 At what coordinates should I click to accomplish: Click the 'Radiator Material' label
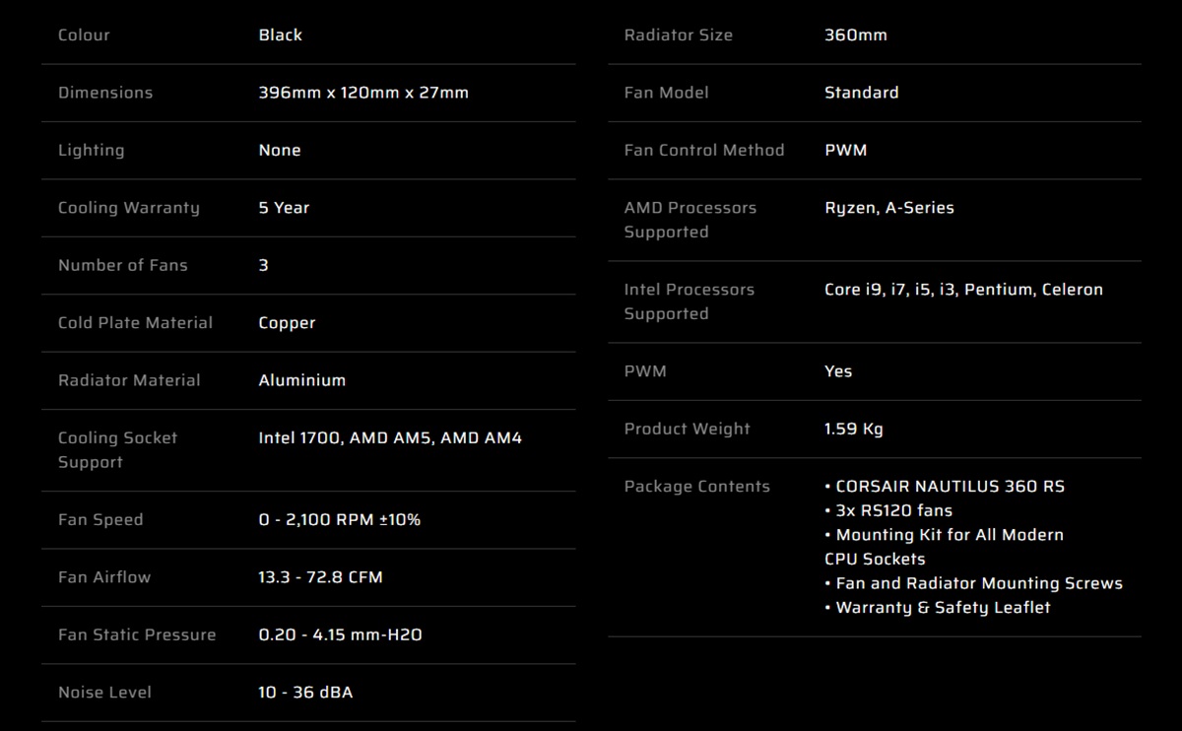129,380
